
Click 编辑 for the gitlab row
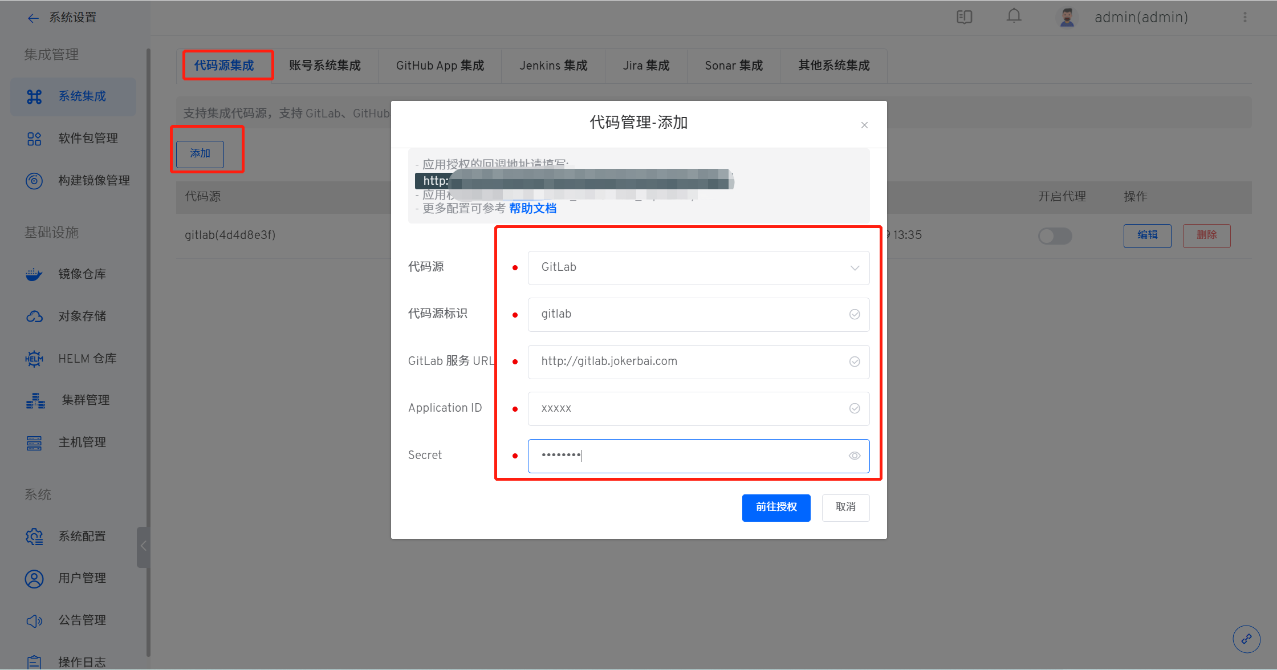(x=1147, y=235)
